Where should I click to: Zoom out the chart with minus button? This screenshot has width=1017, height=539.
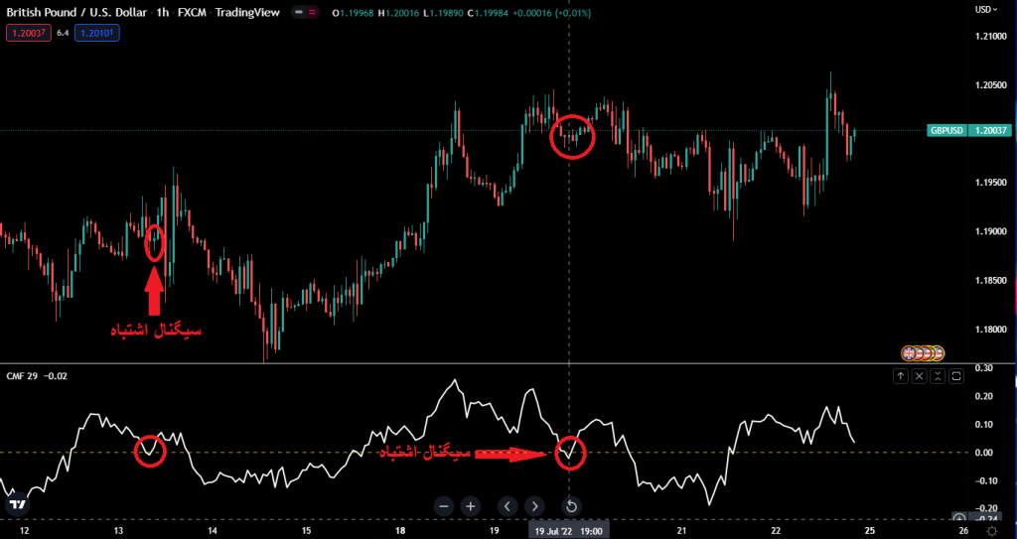coord(444,506)
